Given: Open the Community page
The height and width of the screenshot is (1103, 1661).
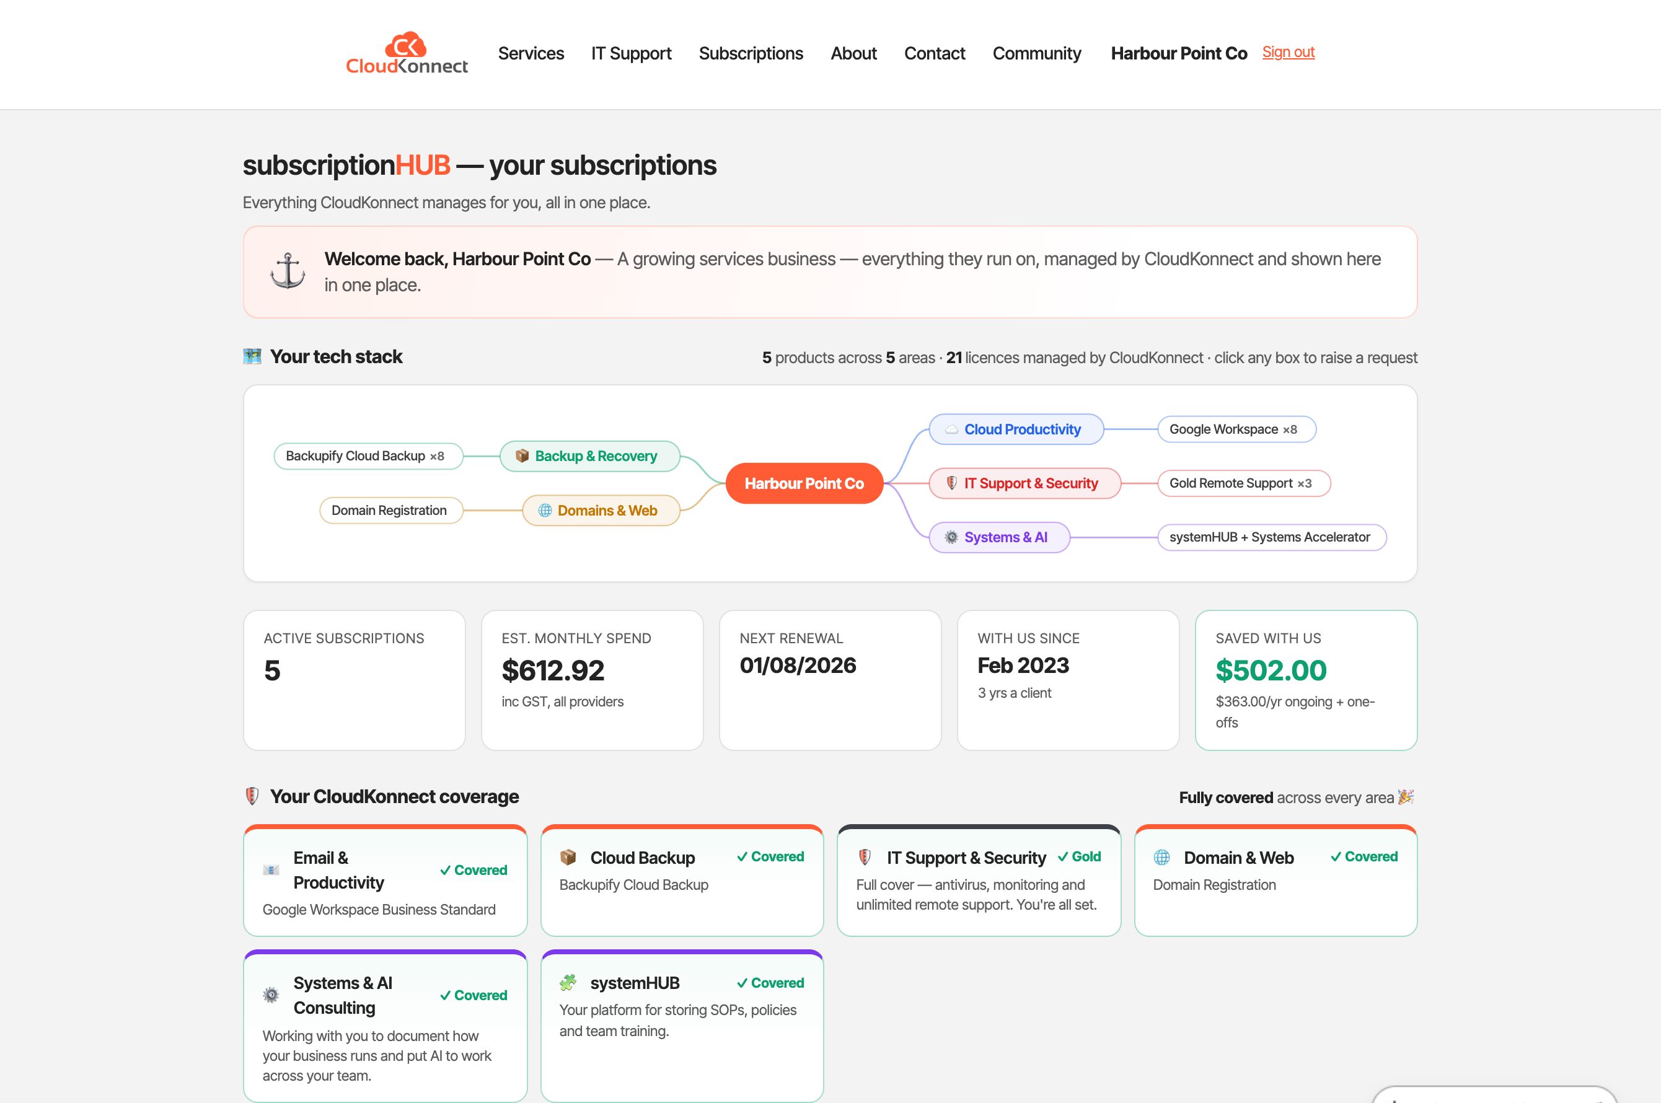Looking at the screenshot, I should (1036, 53).
